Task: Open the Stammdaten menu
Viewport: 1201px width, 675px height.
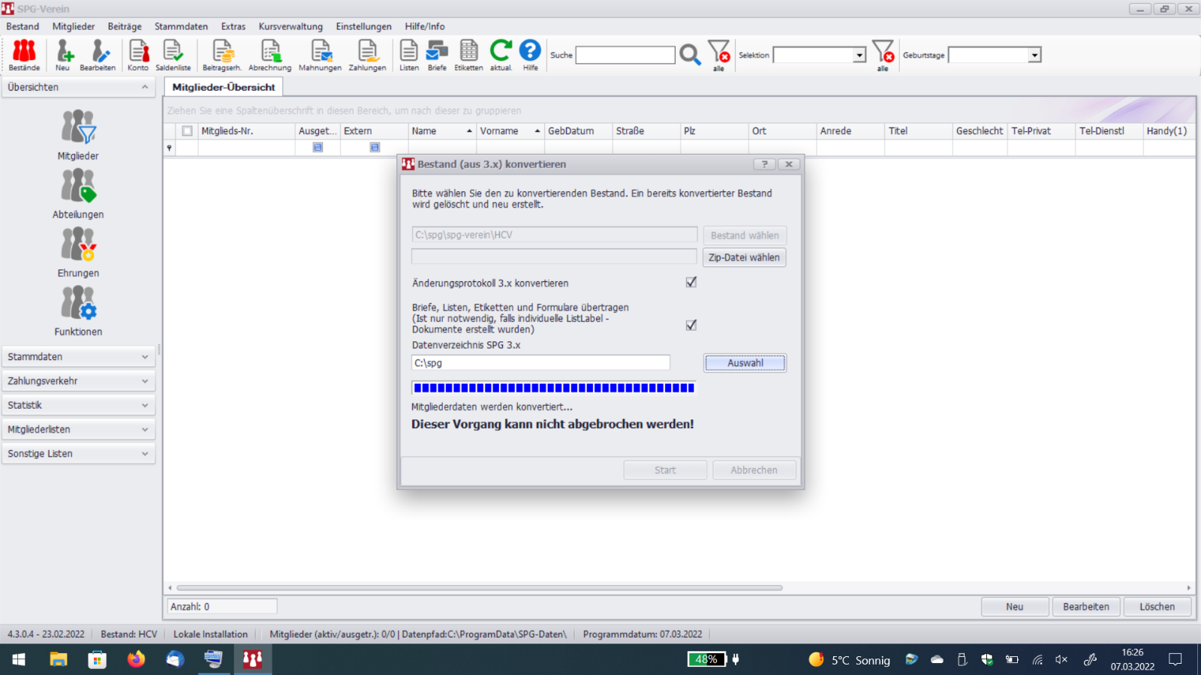Action: click(x=181, y=26)
